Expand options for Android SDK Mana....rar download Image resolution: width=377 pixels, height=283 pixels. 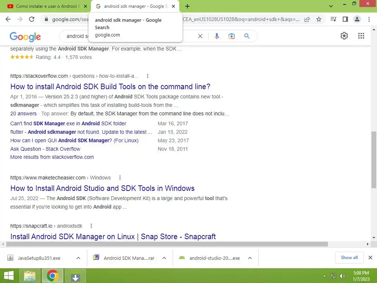click(x=164, y=258)
